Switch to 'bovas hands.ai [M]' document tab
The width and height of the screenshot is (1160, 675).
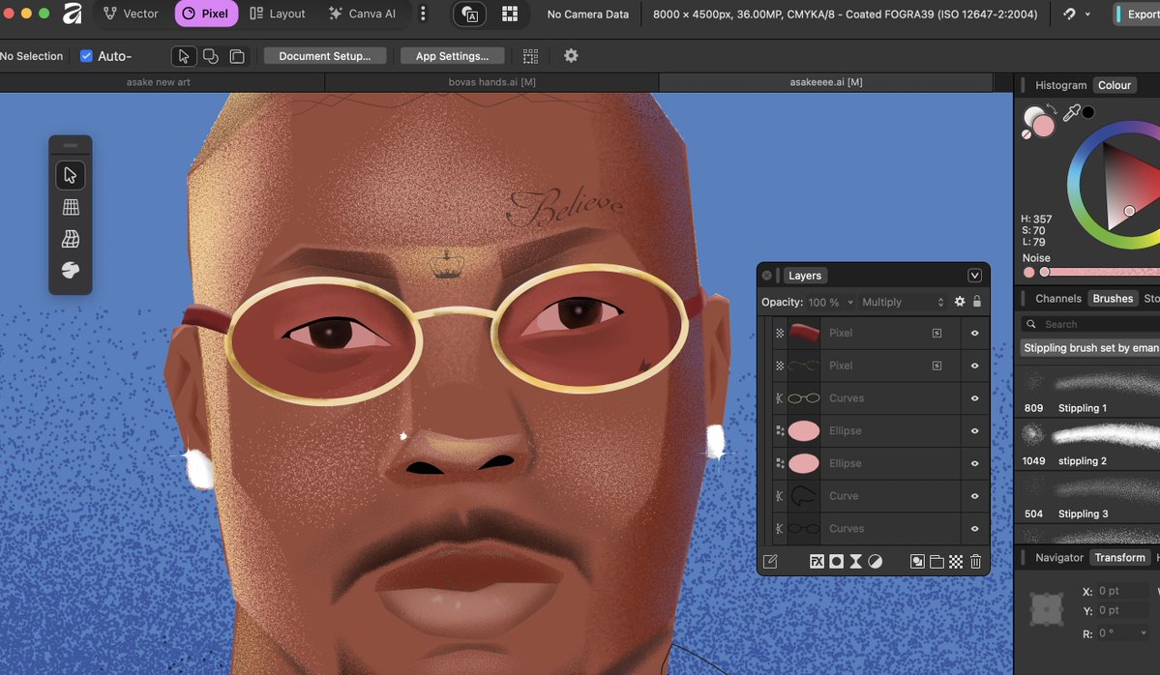click(x=492, y=82)
